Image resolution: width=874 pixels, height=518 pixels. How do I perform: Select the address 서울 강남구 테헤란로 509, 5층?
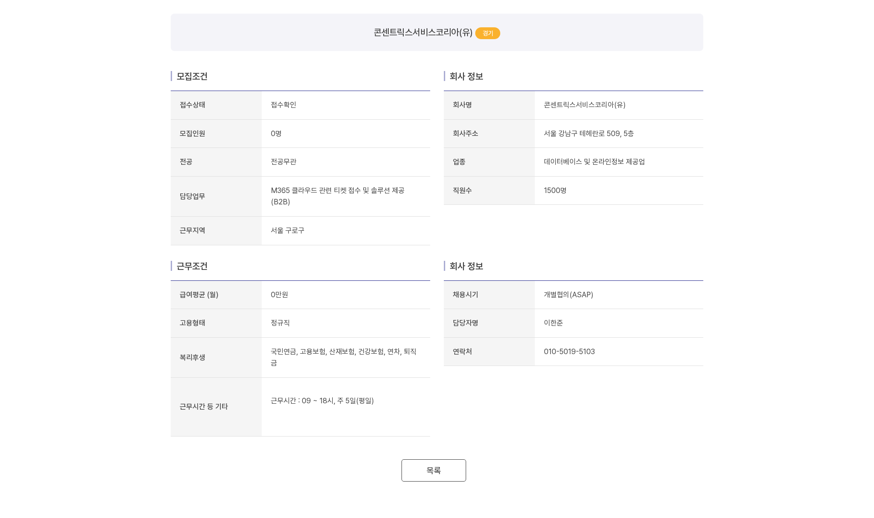589,133
